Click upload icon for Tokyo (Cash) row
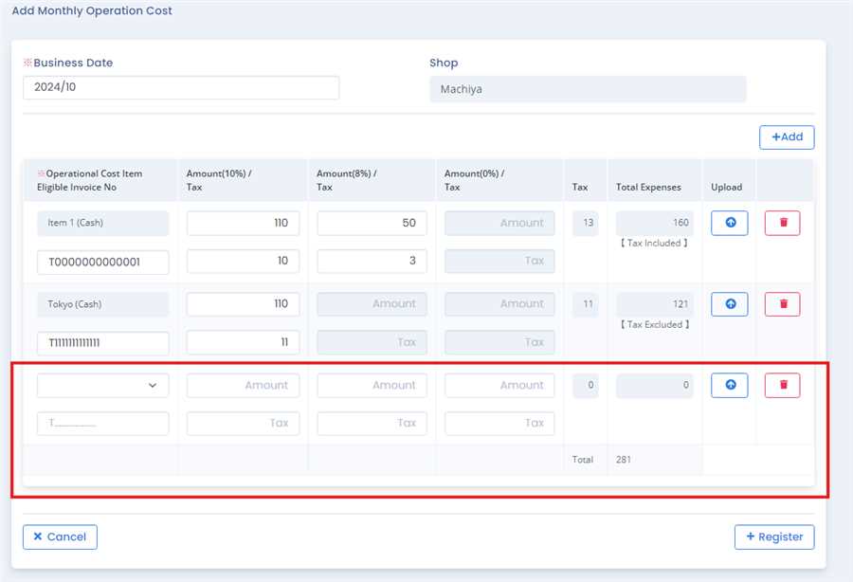The height and width of the screenshot is (582, 853). click(729, 304)
